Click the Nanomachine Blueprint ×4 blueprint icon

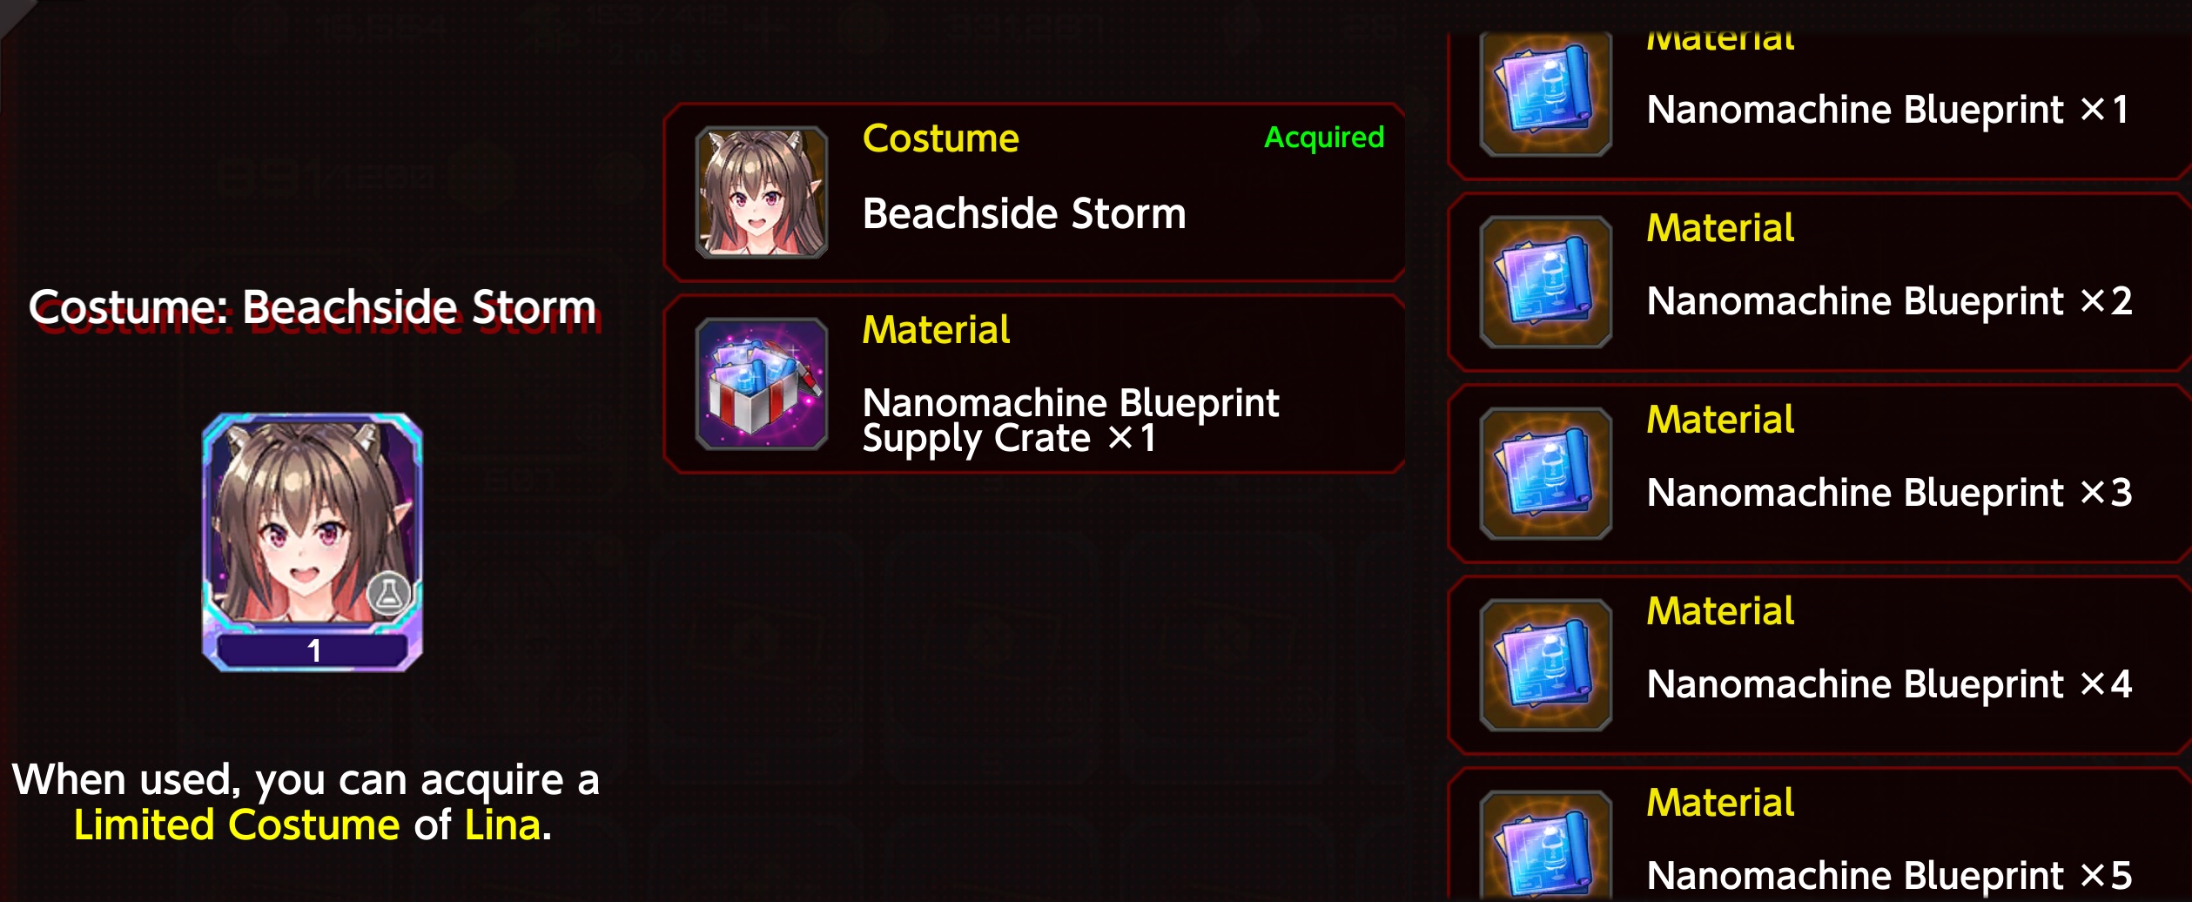(x=1546, y=665)
